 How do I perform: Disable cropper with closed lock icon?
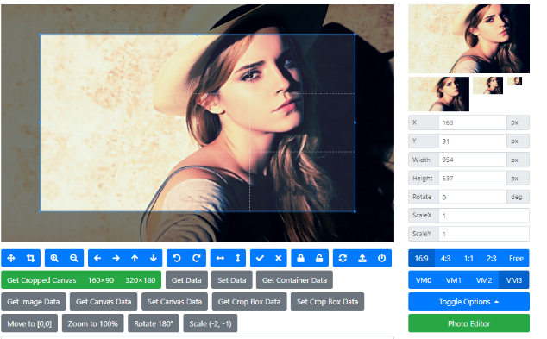pyautogui.click(x=301, y=258)
